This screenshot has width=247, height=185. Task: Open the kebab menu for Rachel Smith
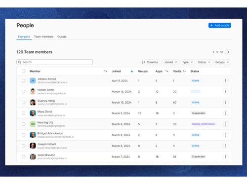[226, 91]
